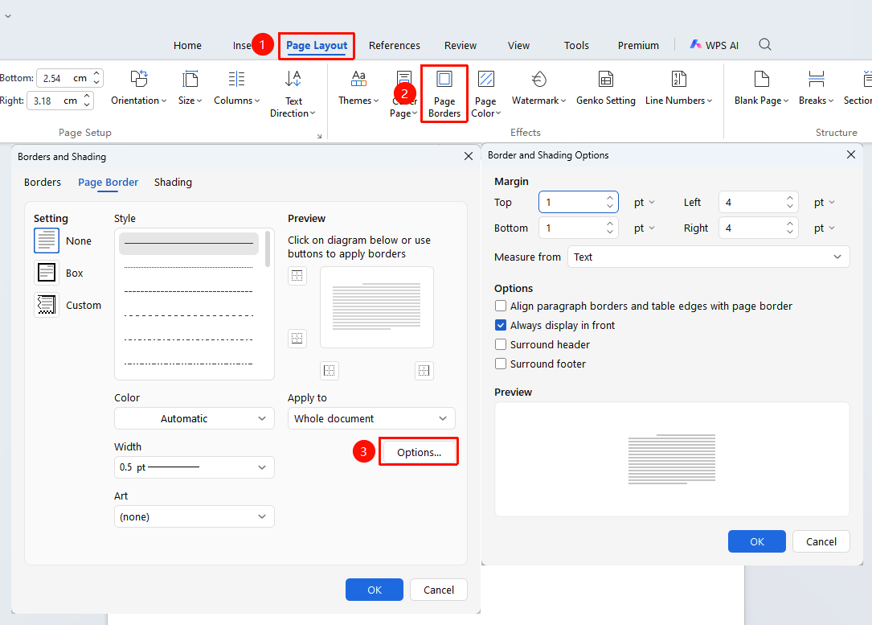The height and width of the screenshot is (625, 872).
Task: Enable the Surround header option
Action: coord(501,344)
